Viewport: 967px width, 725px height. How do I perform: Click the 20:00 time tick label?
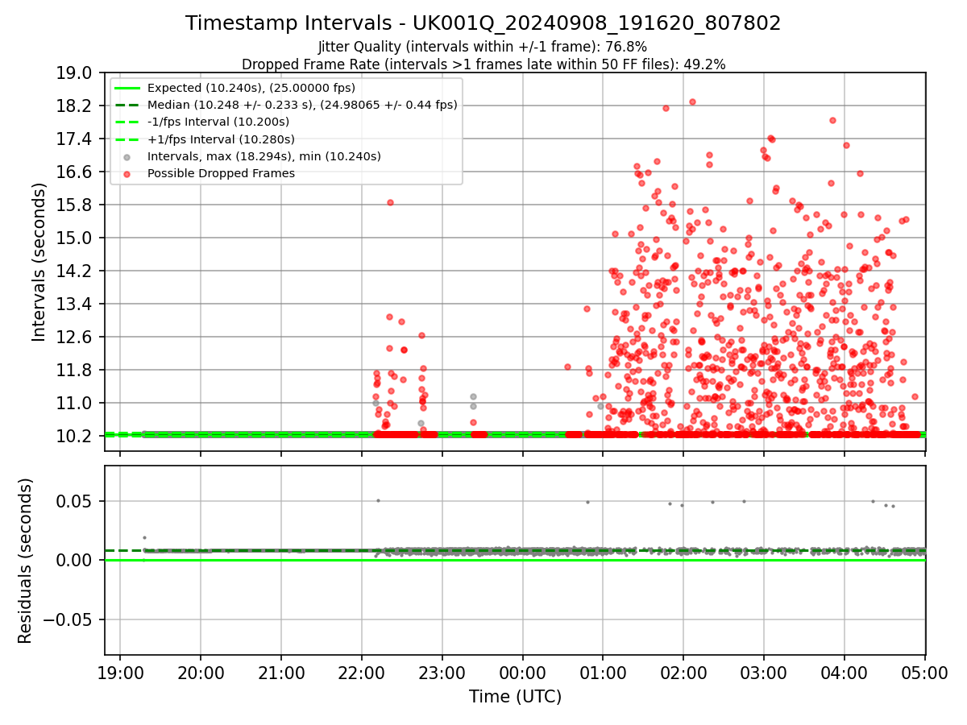(201, 673)
